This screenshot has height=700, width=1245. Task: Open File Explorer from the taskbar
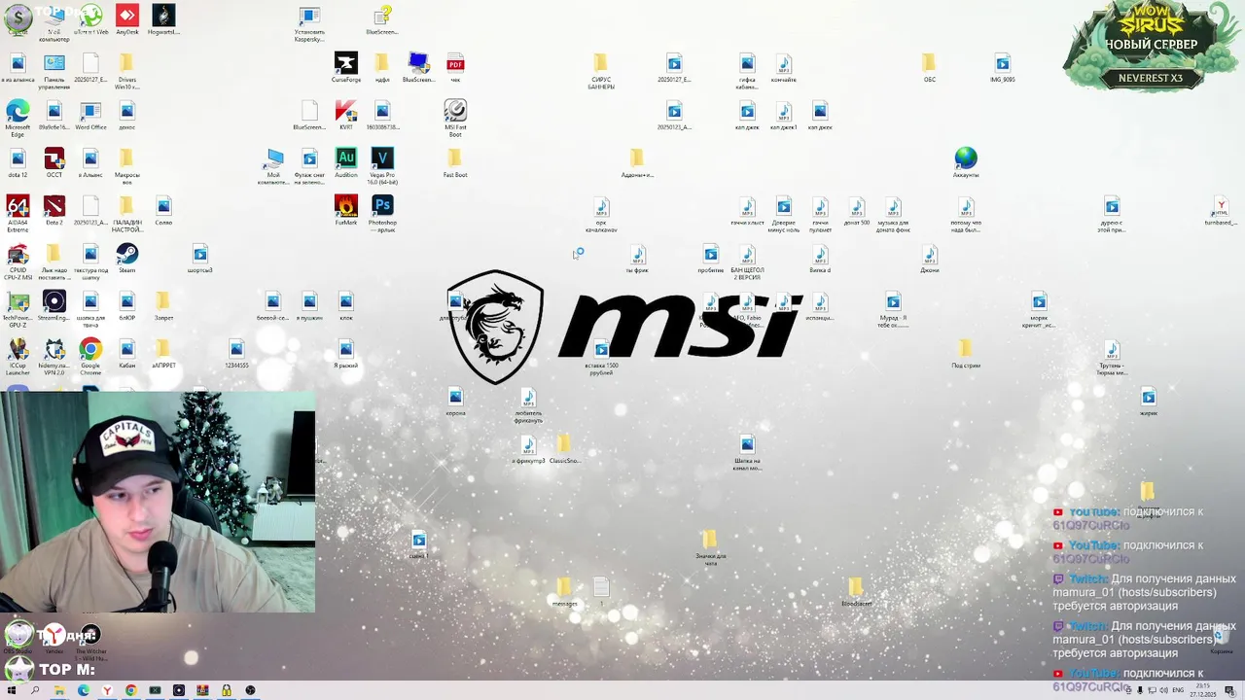coord(59,690)
